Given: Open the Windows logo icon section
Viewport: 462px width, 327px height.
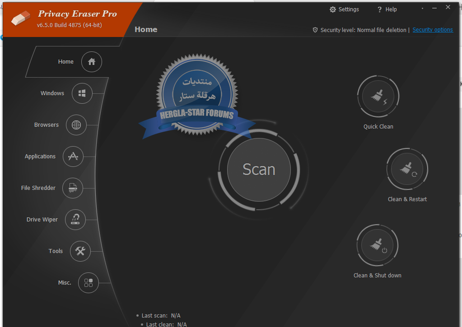Looking at the screenshot, I should pos(82,93).
